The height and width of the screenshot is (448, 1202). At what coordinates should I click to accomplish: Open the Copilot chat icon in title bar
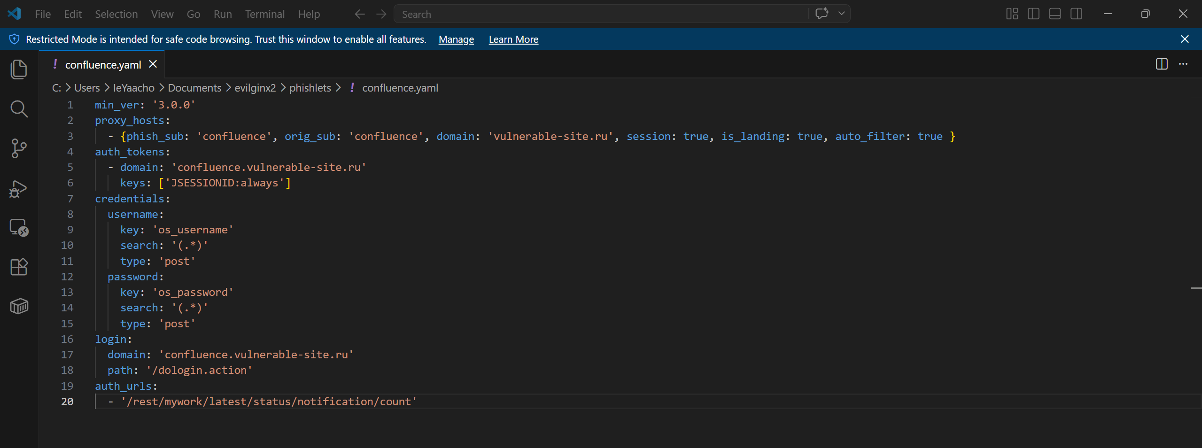coord(822,14)
